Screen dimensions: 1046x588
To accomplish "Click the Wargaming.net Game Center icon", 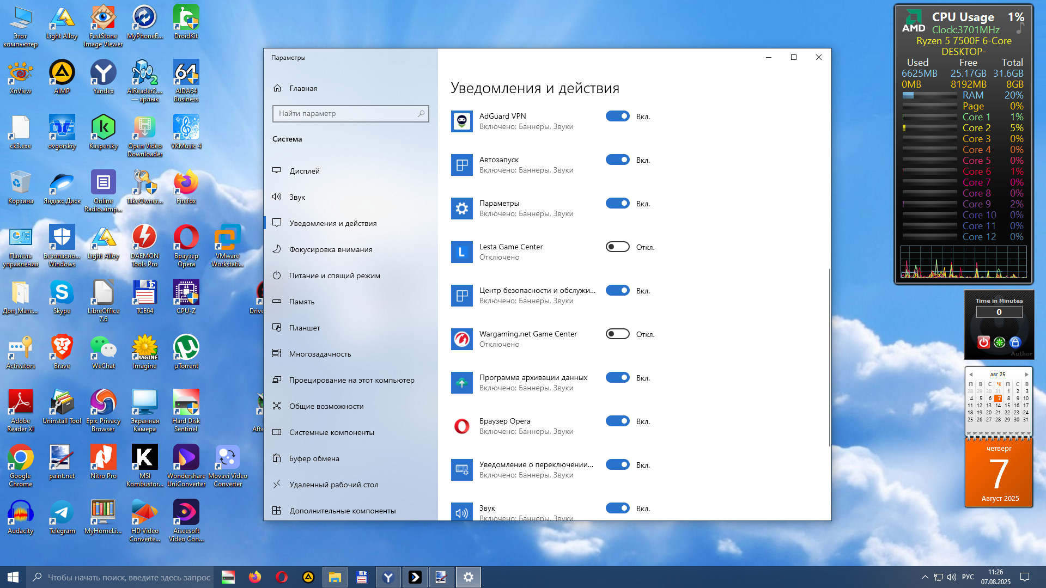I will pos(461,339).
